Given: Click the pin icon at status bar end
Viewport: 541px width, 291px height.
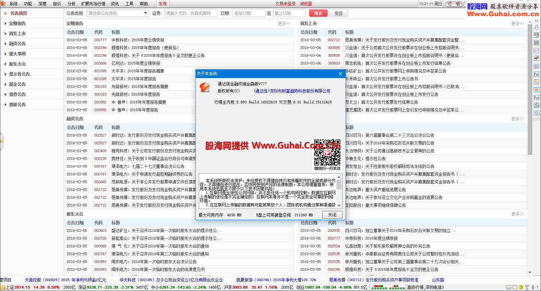Looking at the screenshot, I should (x=538, y=287).
